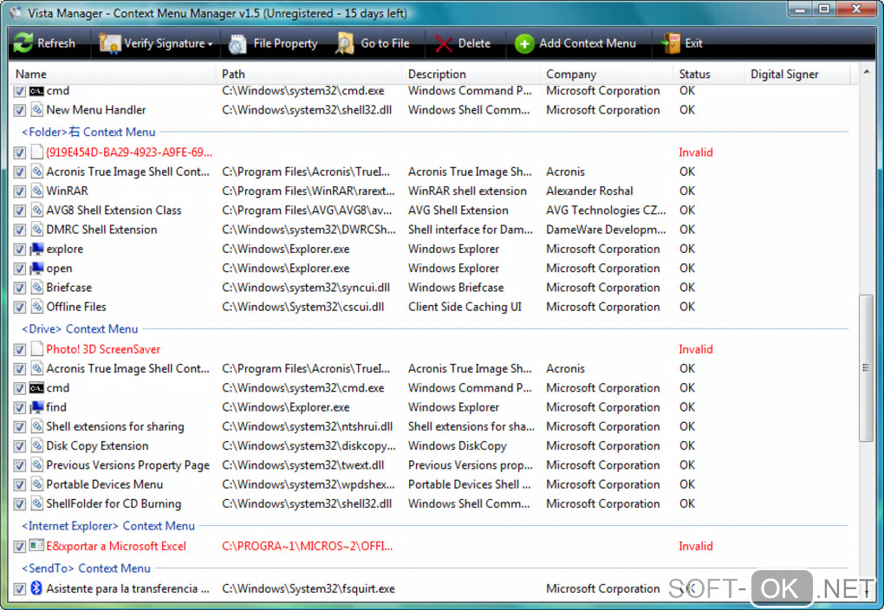
Task: Click the Briefcase row file icon
Action: (x=37, y=287)
